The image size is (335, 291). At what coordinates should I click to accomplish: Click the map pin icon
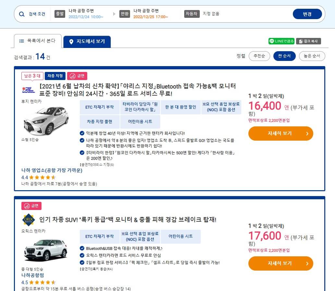(x=71, y=41)
